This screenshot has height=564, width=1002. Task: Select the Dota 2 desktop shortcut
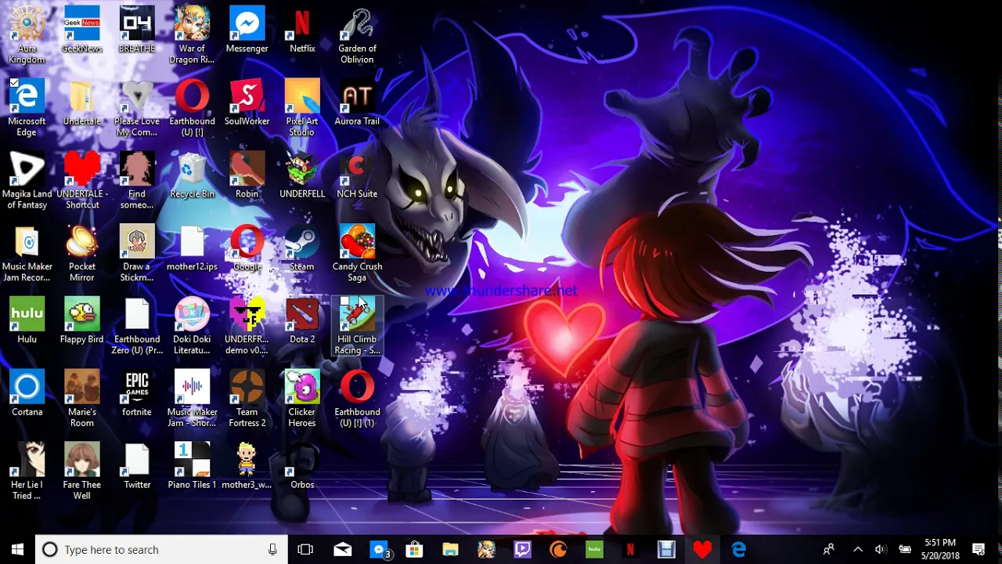coord(302,321)
